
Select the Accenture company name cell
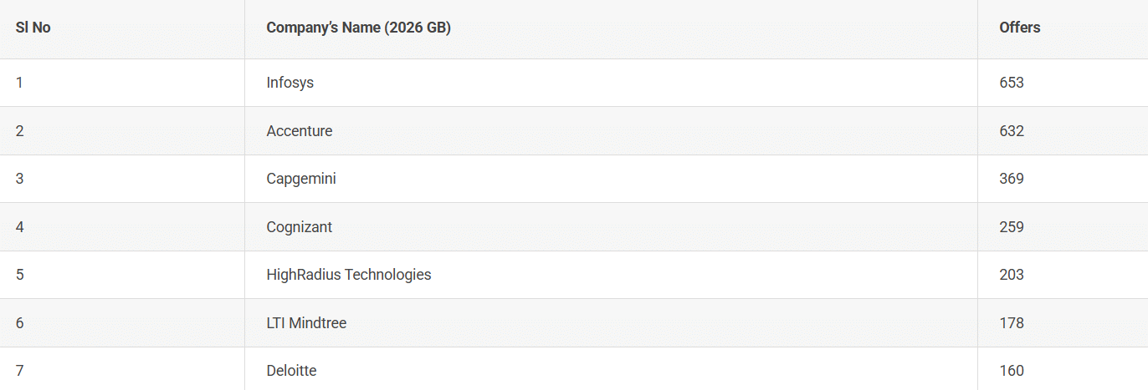tap(300, 131)
